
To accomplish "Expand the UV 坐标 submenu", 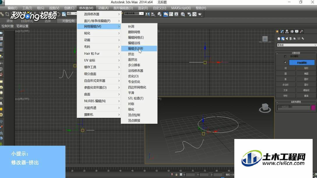I will click(x=99, y=60).
